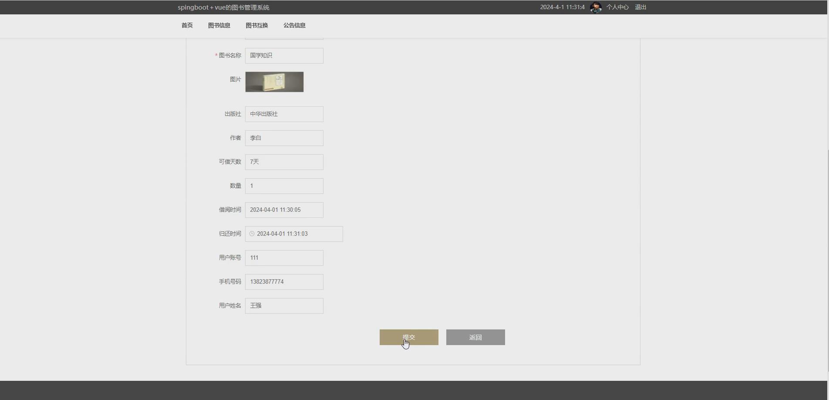The width and height of the screenshot is (829, 400).
Task: Open the 图书互换 menu item
Action: tap(256, 25)
